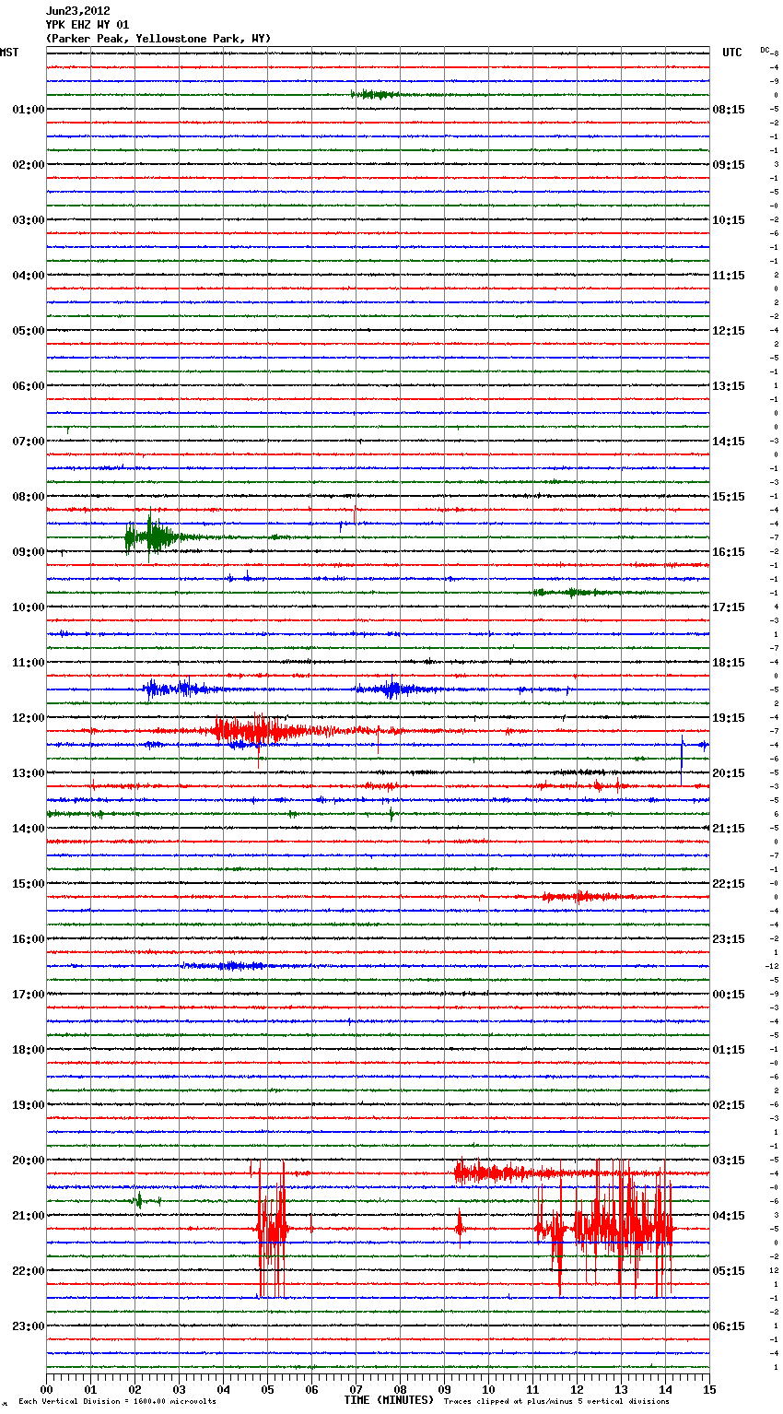
Task: Select the 11:00 MST time label
Action: pos(29,663)
